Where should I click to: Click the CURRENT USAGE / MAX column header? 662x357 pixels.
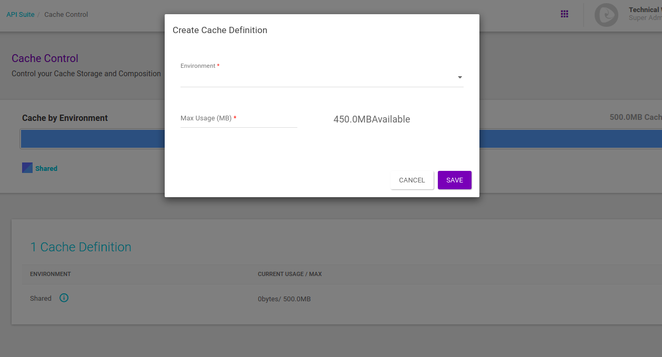(290, 274)
